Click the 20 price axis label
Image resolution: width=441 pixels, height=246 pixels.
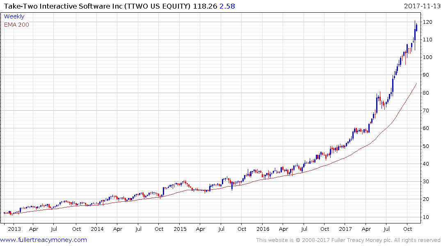(x=426, y=199)
